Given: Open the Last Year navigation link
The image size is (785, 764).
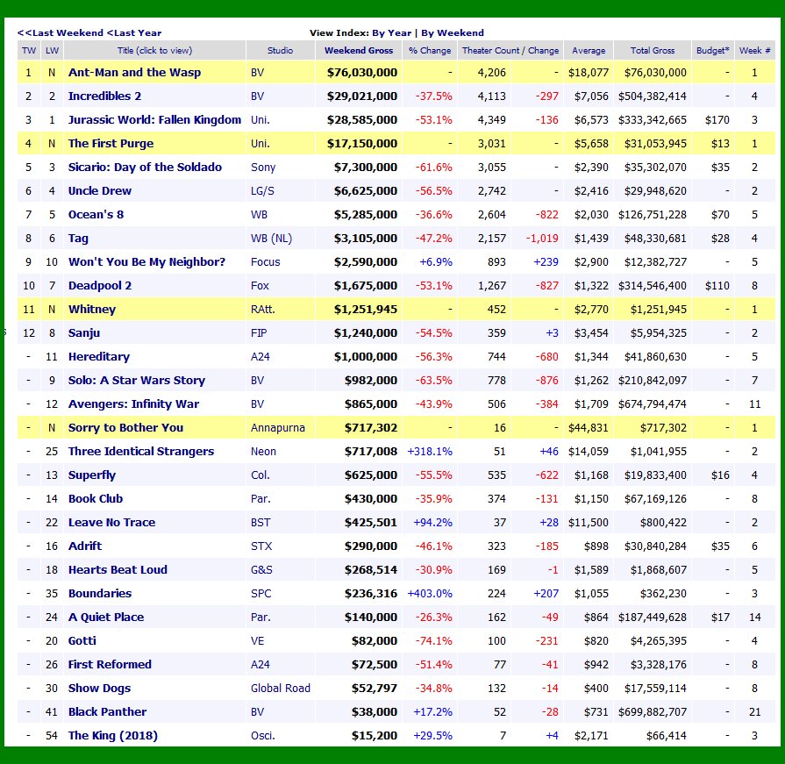Looking at the screenshot, I should 134,33.
